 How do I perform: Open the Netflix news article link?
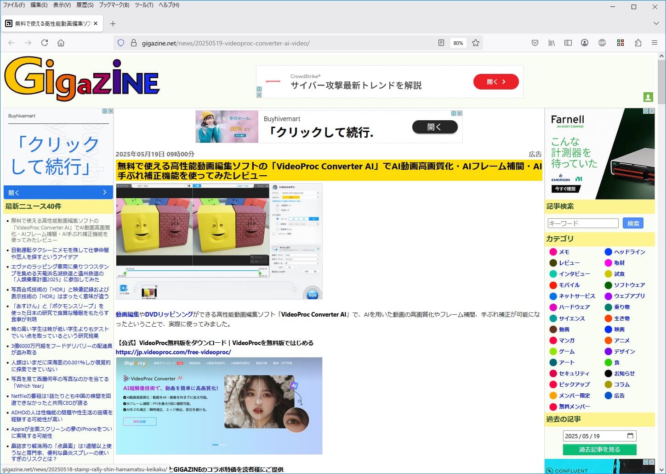point(61,399)
